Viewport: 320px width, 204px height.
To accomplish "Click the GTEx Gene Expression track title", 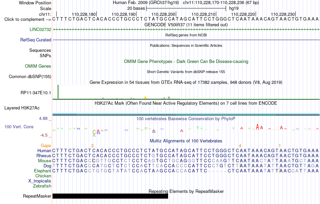I will [x=186, y=82].
